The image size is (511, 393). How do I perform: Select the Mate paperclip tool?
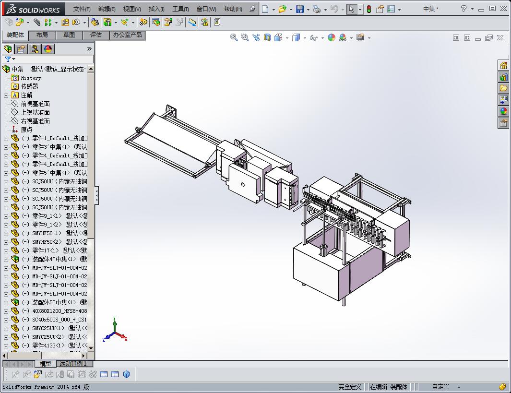(x=37, y=22)
